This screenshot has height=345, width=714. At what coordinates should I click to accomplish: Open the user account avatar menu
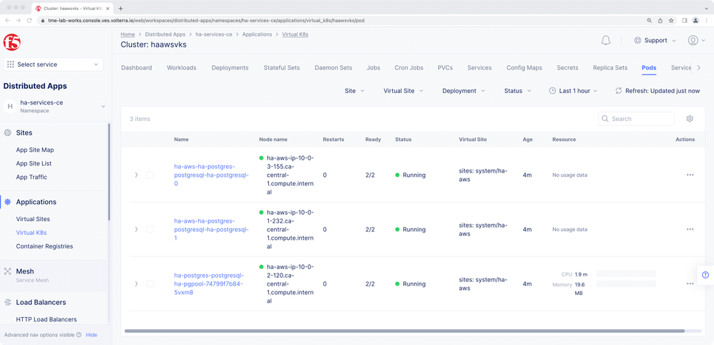pos(693,41)
